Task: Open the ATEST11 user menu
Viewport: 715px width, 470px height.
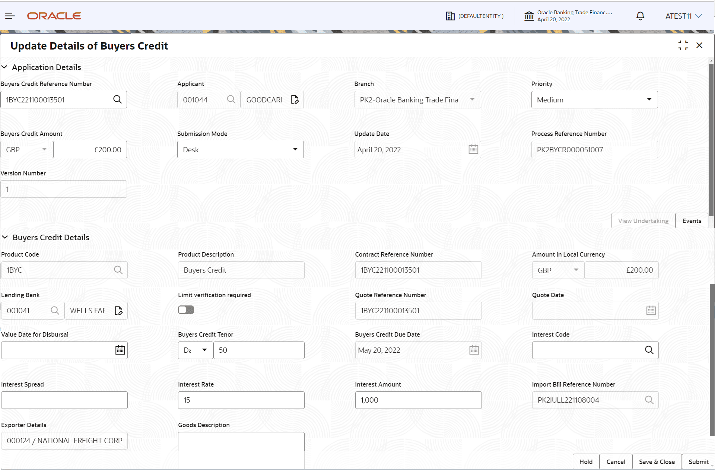Action: (x=683, y=16)
